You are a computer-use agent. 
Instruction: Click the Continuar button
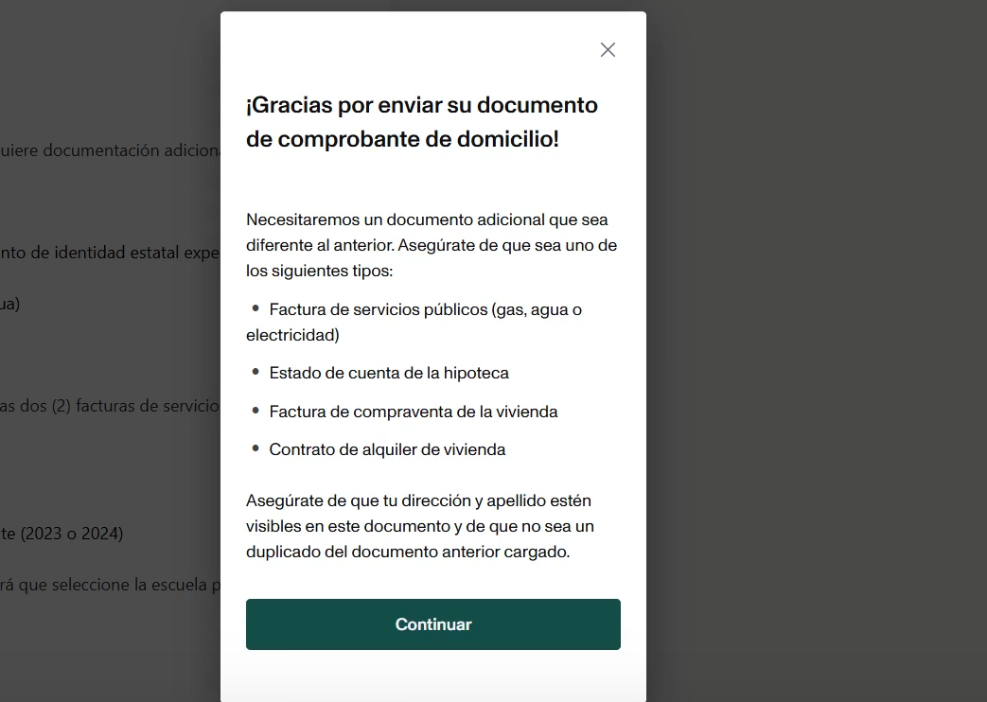433,623
